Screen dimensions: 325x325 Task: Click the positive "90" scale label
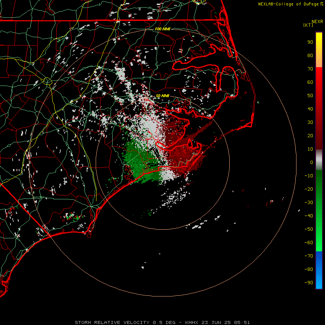coord(310,42)
